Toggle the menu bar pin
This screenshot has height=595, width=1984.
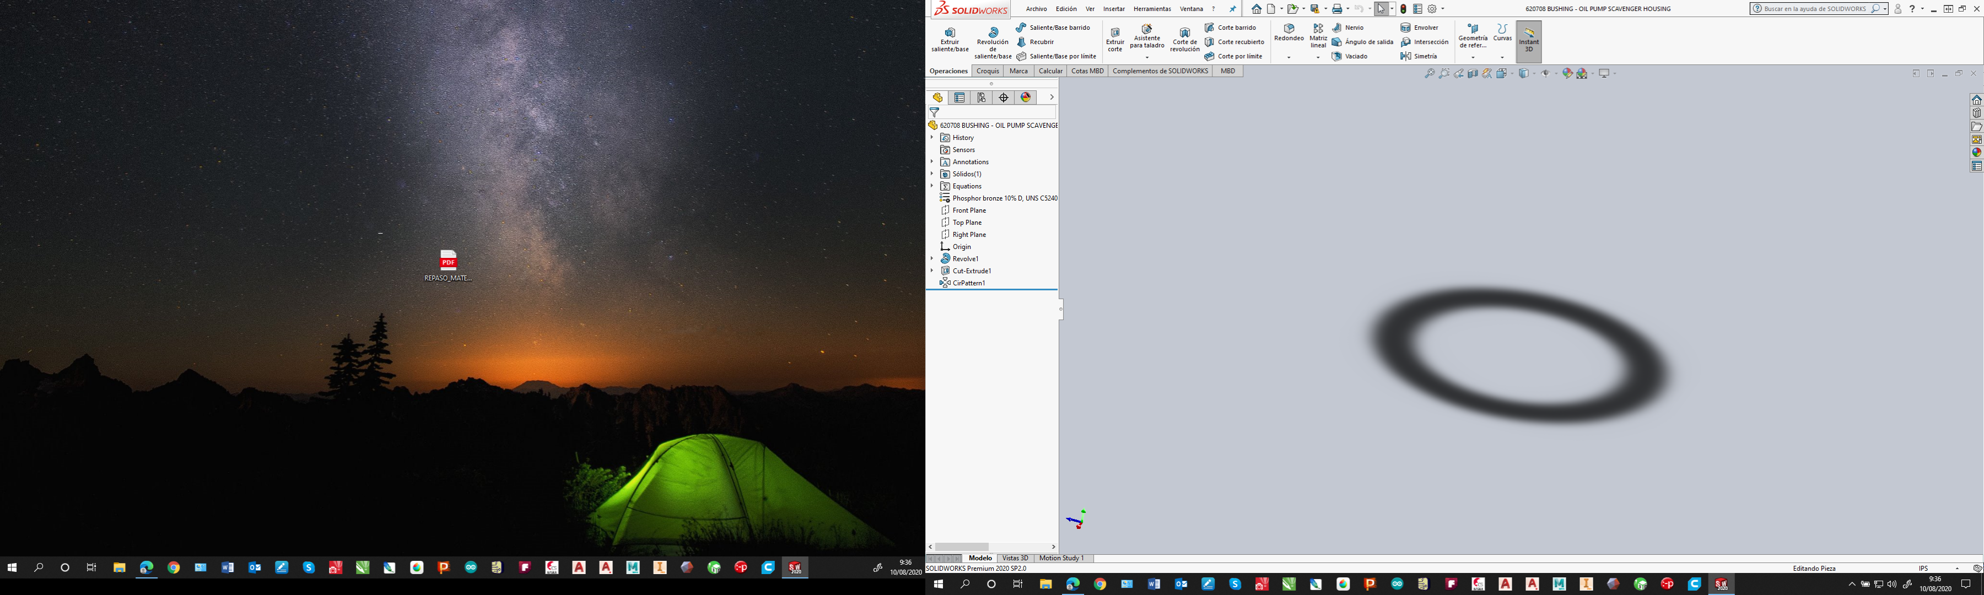coord(1232,9)
